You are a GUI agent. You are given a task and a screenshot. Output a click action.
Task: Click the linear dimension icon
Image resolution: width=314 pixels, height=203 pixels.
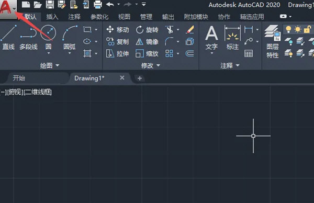[249, 30]
